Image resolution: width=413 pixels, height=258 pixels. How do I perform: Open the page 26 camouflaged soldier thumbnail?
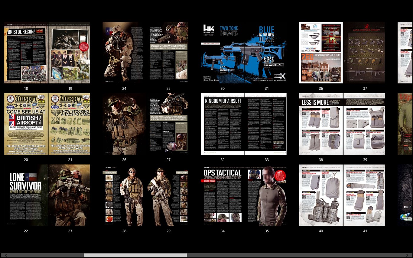[124, 124]
